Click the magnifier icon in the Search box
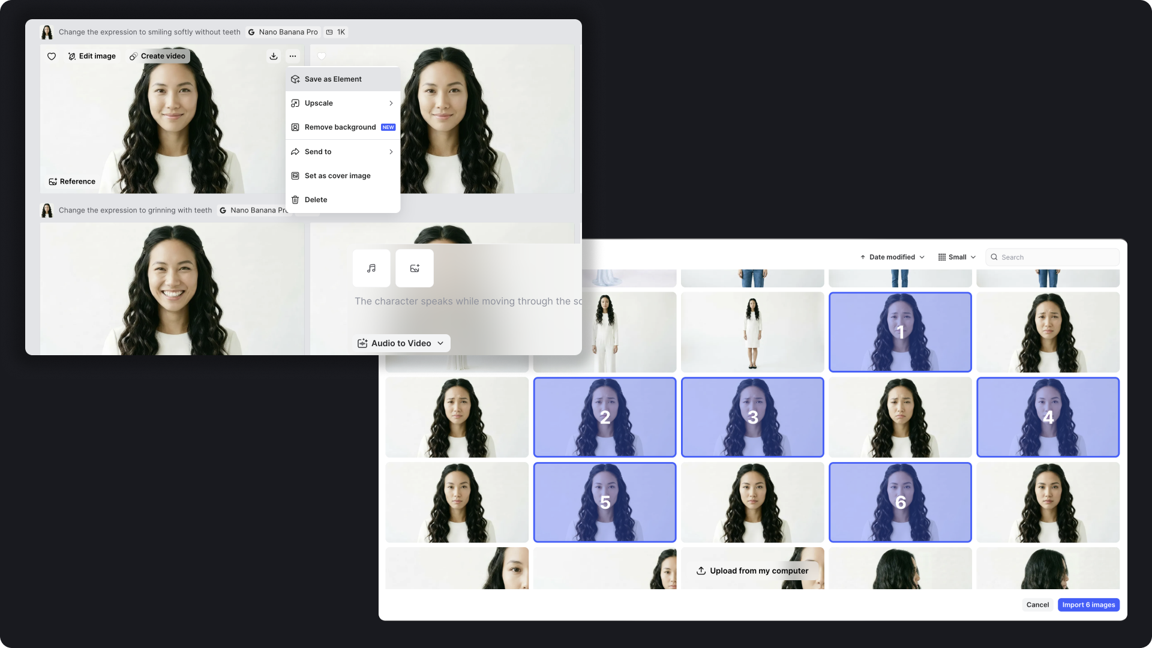1152x648 pixels. 994,257
